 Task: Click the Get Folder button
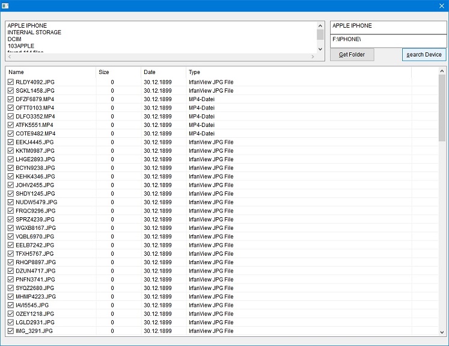[x=352, y=55]
